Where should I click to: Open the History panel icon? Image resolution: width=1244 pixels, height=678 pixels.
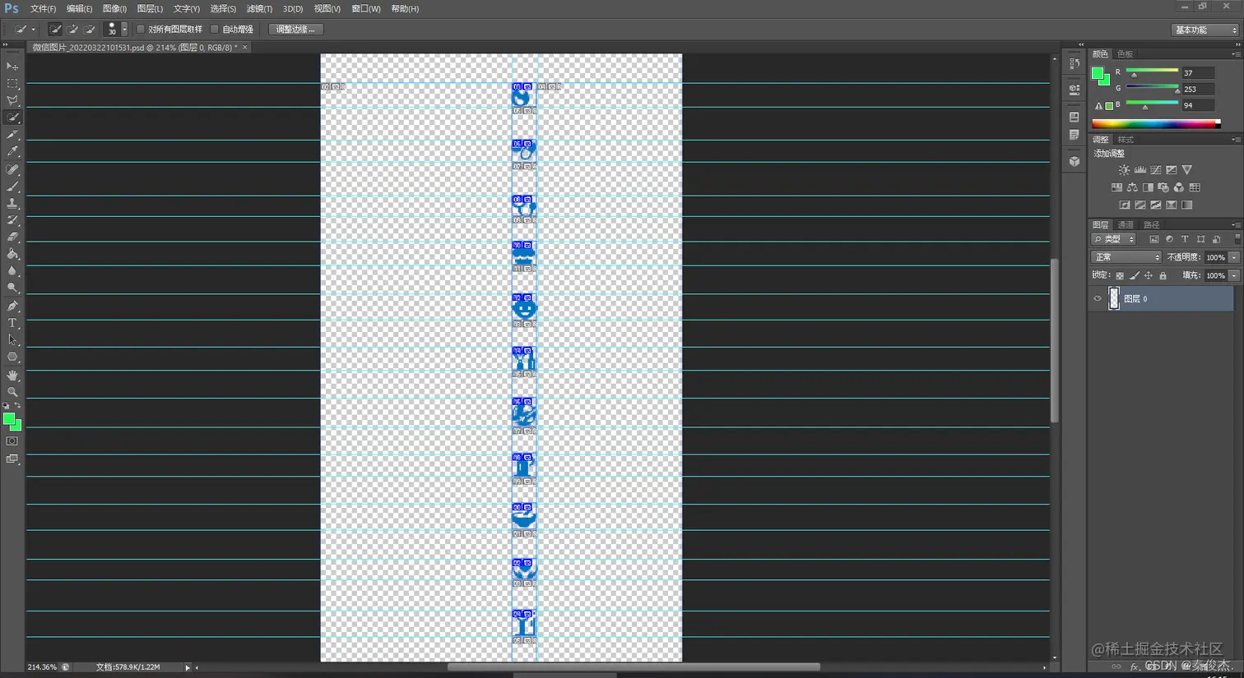(x=1074, y=63)
